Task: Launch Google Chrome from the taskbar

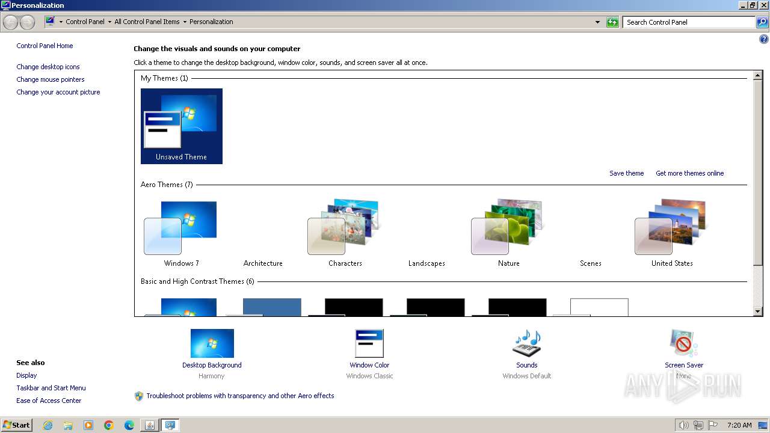Action: pos(109,425)
